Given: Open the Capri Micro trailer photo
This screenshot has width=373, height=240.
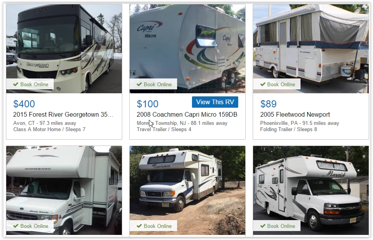Looking at the screenshot, I should (187, 48).
